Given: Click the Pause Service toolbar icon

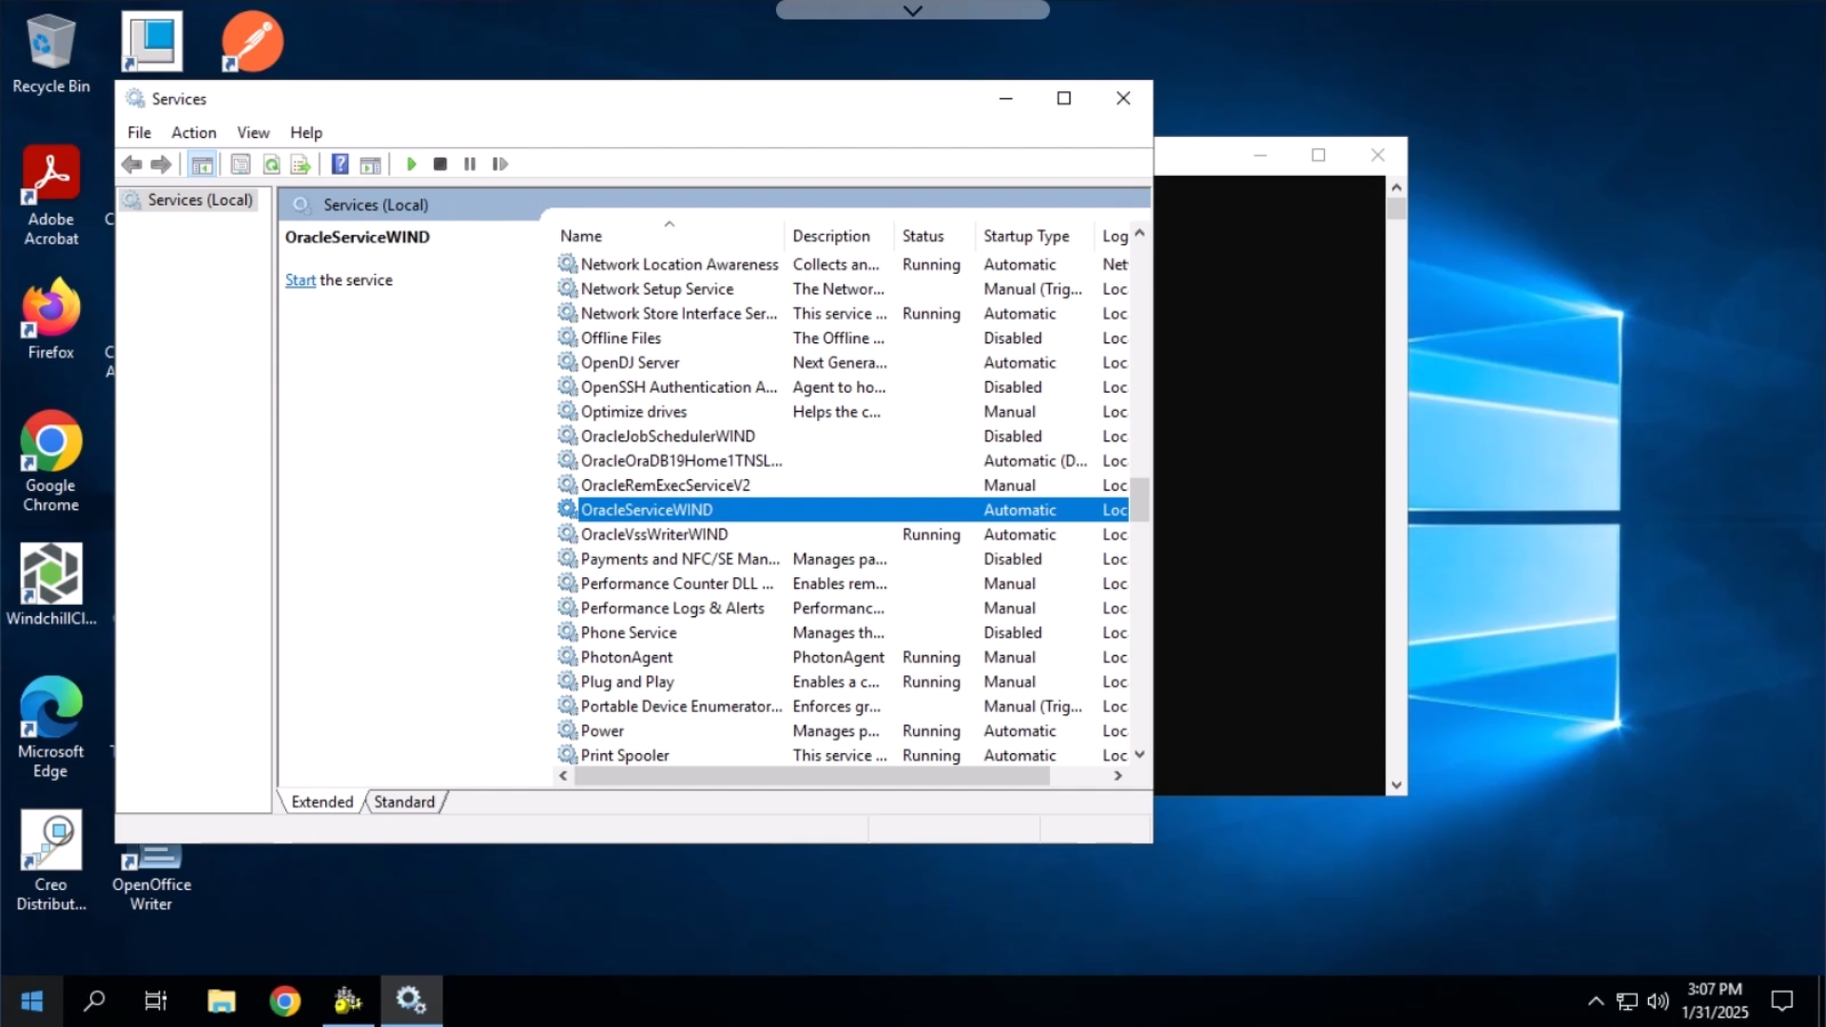Looking at the screenshot, I should [x=470, y=165].
